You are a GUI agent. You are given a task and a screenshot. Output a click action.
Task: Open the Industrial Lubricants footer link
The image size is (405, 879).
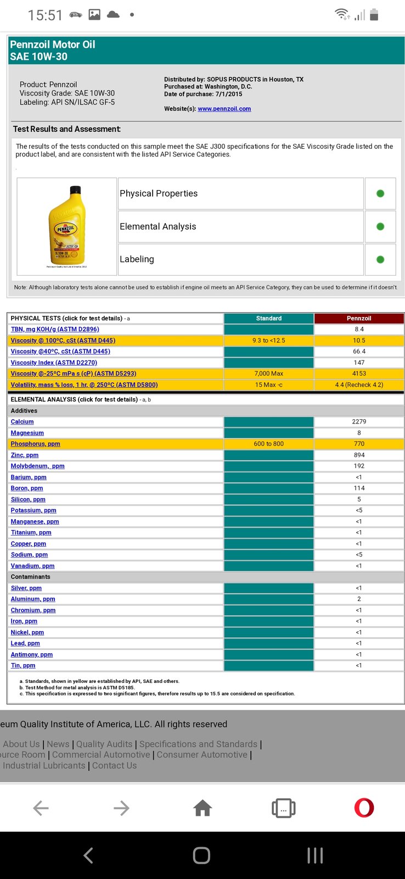[x=44, y=765]
